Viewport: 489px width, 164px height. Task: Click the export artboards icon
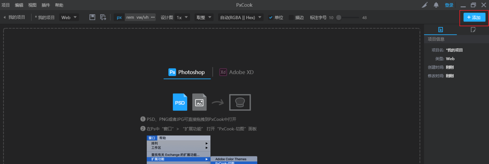pos(103,17)
